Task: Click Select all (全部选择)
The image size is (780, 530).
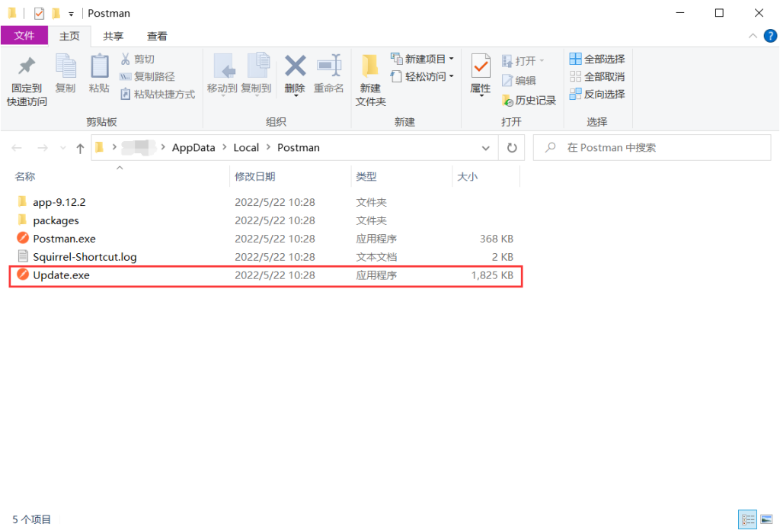Action: point(597,59)
